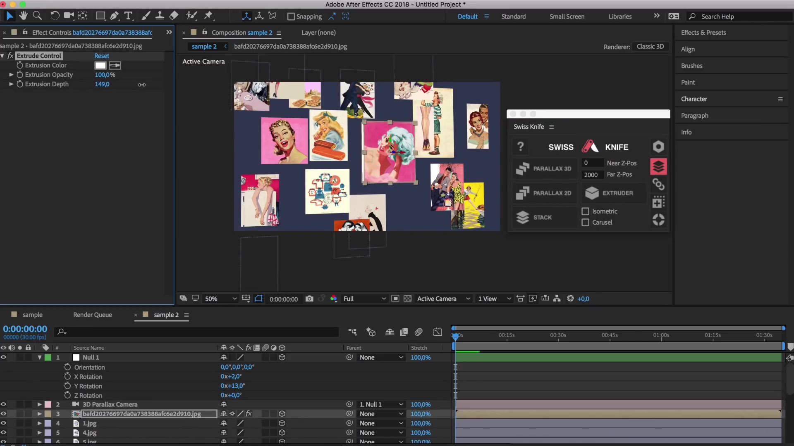794x446 pixels.
Task: Hide the 3D Parallax Camera layer
Action: click(x=4, y=404)
